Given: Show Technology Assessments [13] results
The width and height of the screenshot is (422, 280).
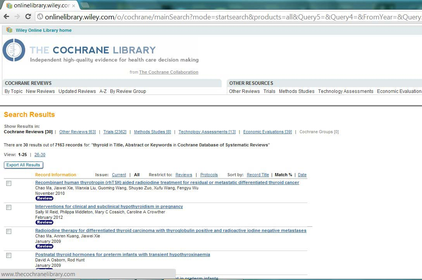Looking at the screenshot, I should pyautogui.click(x=207, y=132).
